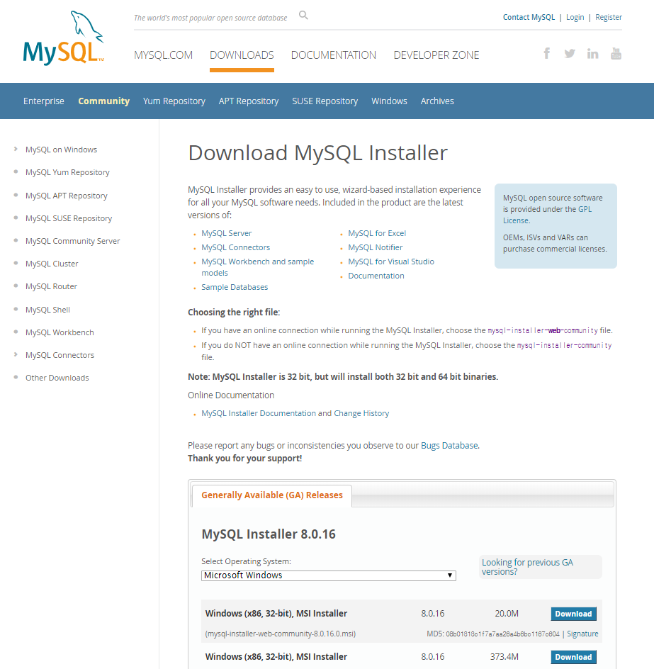The image size is (654, 669).
Task: Visit the MySQL Facebook page icon
Action: [x=546, y=53]
